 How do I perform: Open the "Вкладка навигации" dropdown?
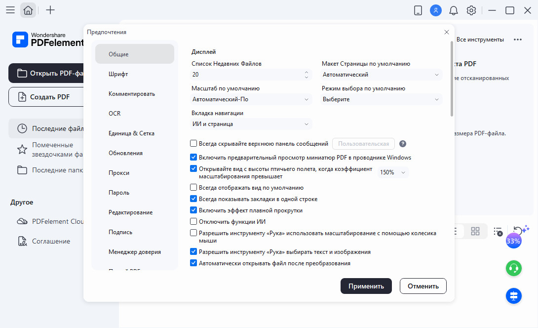tap(251, 124)
